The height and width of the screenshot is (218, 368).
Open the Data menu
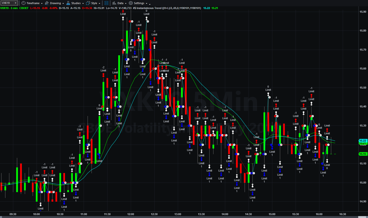point(120,3)
